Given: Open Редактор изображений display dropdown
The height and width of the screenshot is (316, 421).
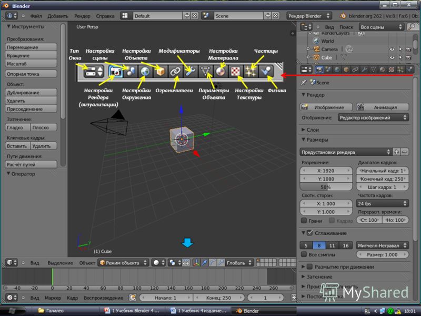Looking at the screenshot, I should coord(373,117).
